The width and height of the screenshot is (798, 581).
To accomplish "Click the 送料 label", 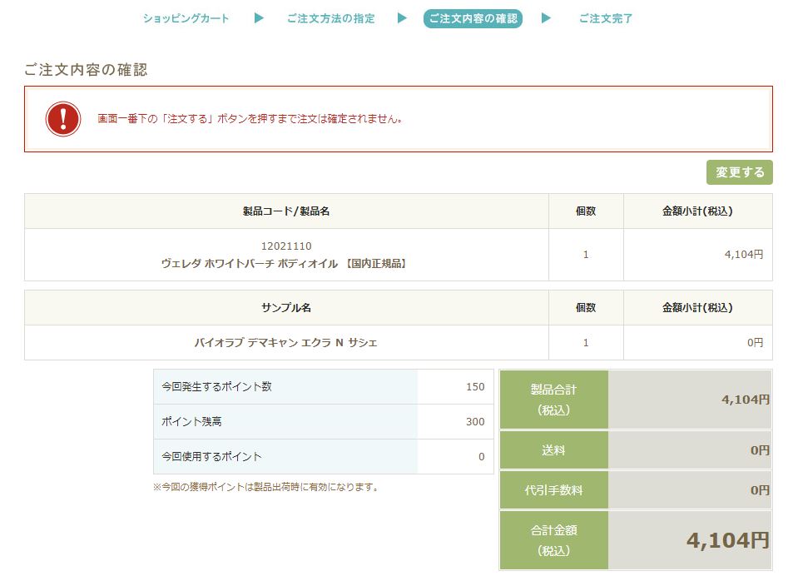I will coord(553,450).
